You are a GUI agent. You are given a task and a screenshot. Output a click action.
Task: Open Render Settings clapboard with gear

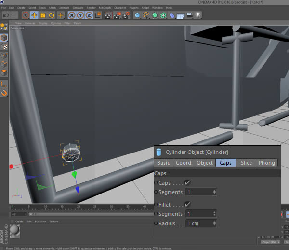pyautogui.click(x=126, y=15)
